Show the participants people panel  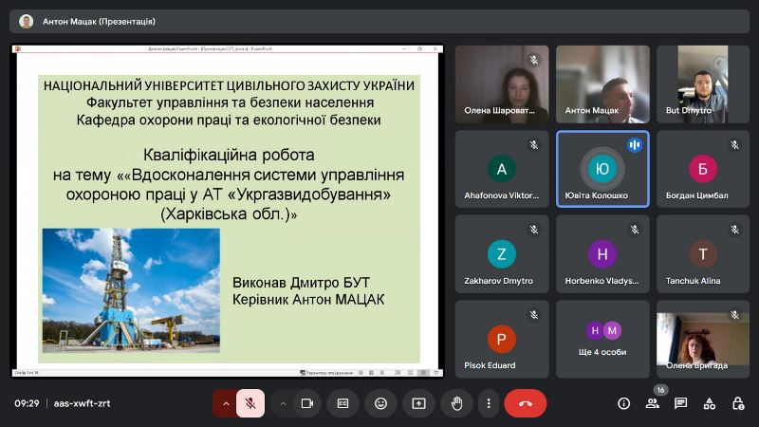click(652, 403)
